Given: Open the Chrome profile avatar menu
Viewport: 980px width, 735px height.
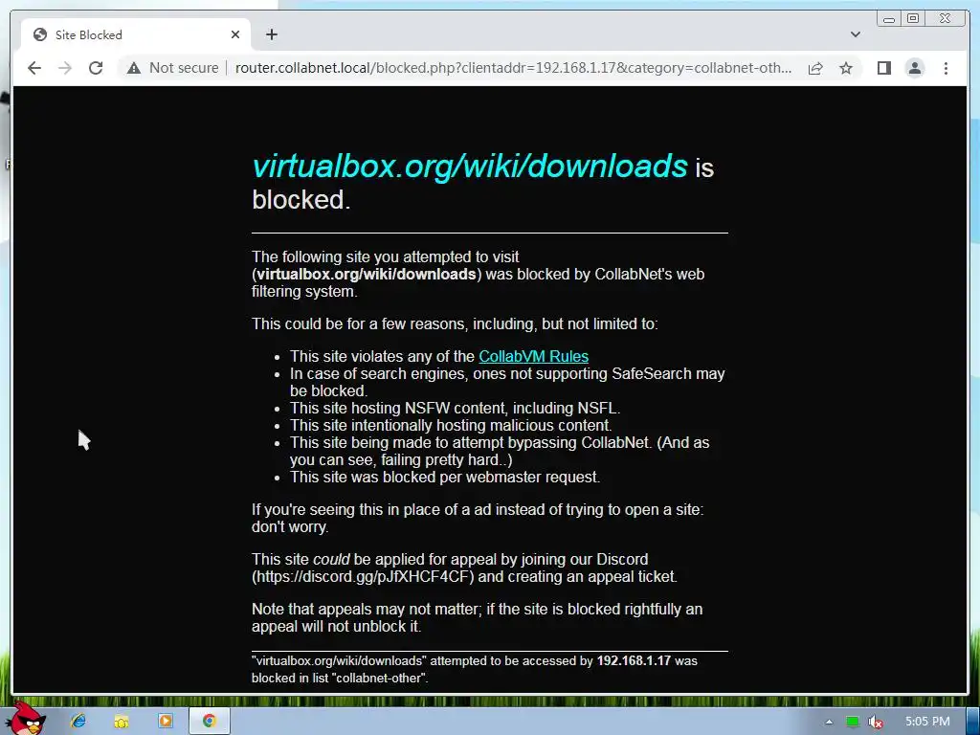Looking at the screenshot, I should tap(914, 68).
